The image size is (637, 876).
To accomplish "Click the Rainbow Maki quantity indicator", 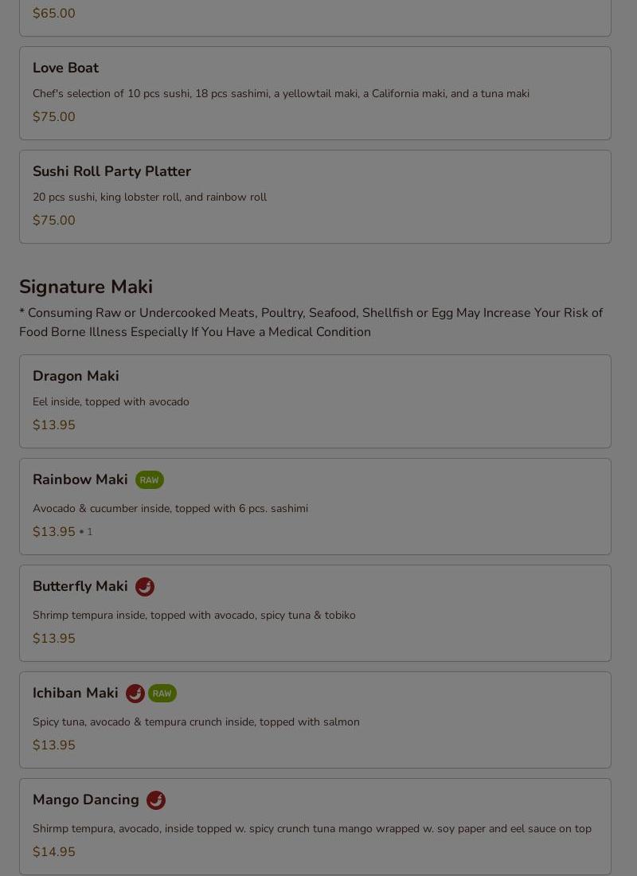I will click(x=88, y=532).
